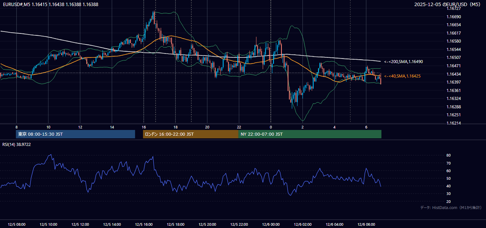Click hour tick 14 under the price chart
The height and width of the screenshot is (228, 486).
(112, 127)
